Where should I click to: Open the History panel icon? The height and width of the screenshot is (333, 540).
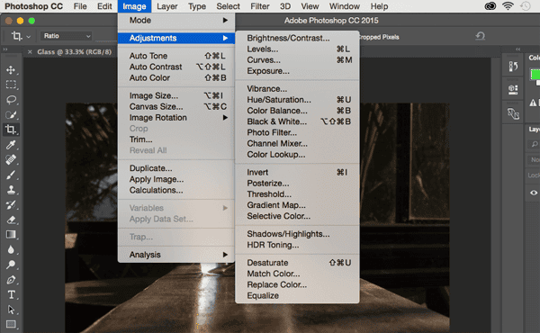tap(513, 66)
